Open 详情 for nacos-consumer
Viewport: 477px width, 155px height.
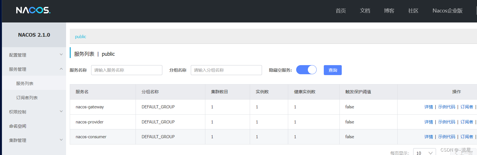(x=429, y=137)
